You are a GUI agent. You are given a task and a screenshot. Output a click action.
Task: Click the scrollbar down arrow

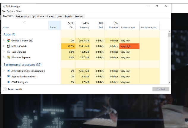coord(169,82)
